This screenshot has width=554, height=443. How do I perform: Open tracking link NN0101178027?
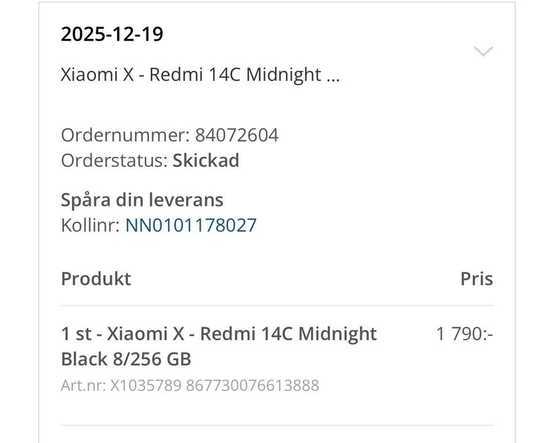coord(191,225)
